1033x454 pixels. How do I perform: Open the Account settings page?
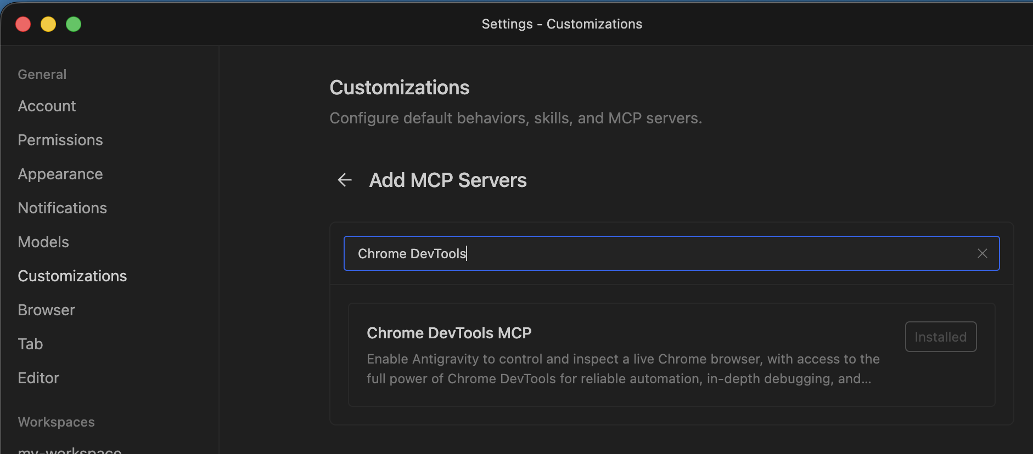pyautogui.click(x=47, y=106)
